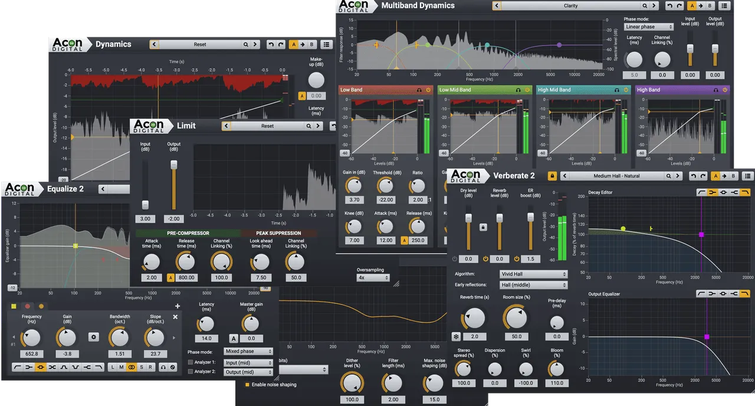
Task: Open the gear settings for the EQ band
Action: [x=94, y=337]
